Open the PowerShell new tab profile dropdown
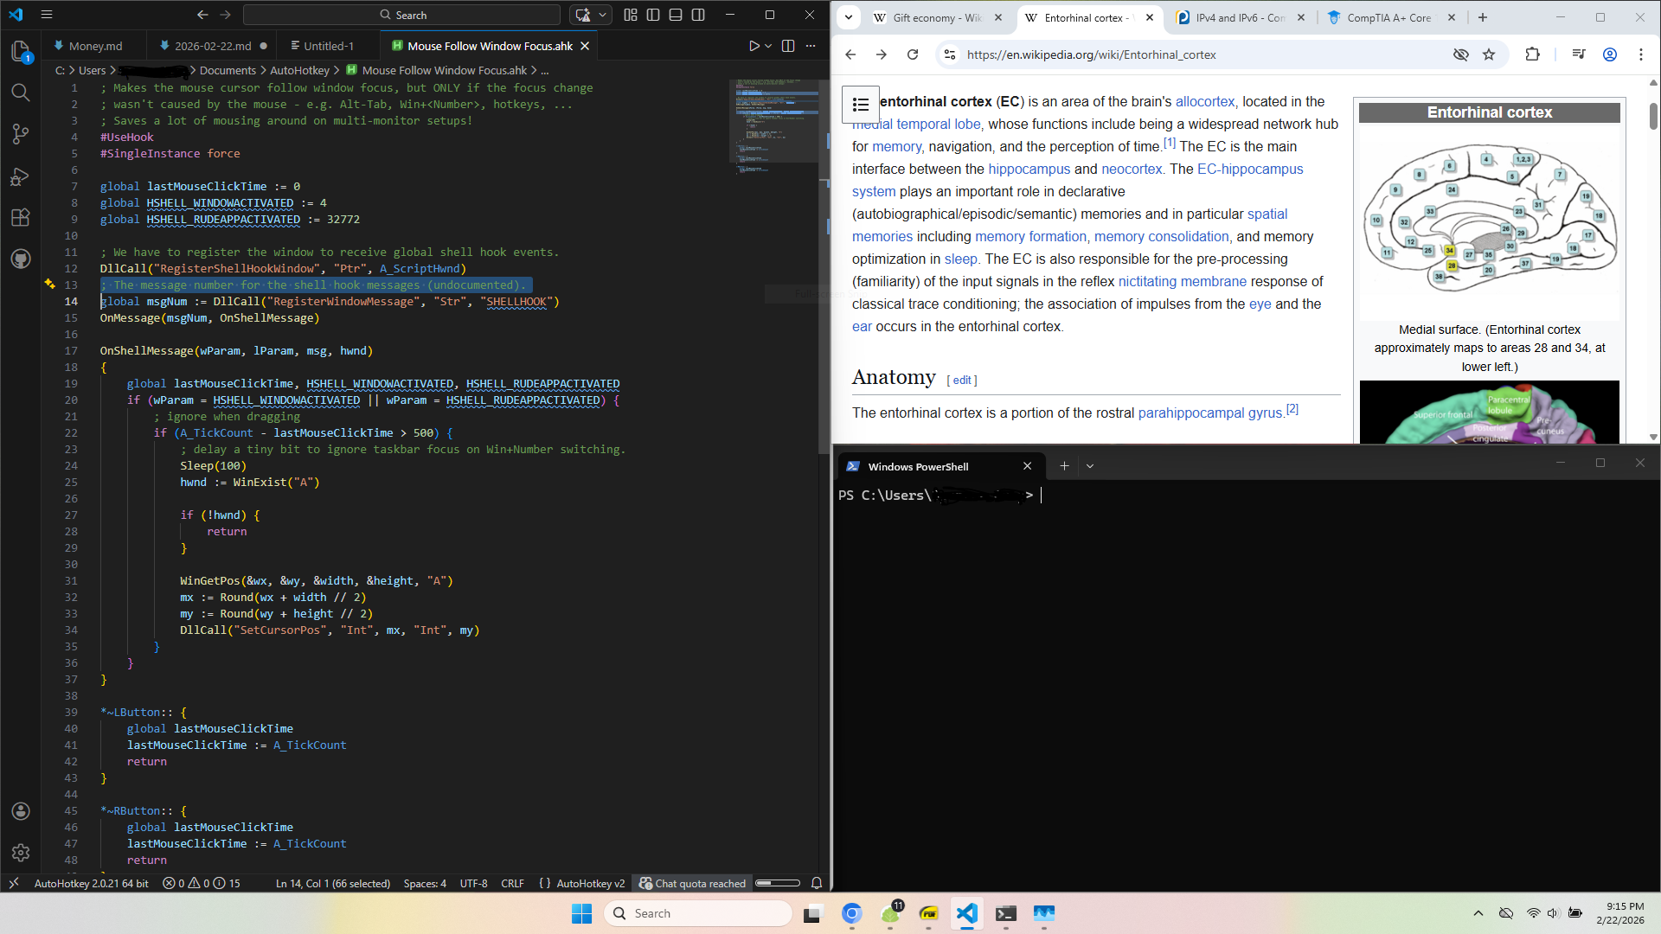Image resolution: width=1661 pixels, height=934 pixels. coord(1090,466)
